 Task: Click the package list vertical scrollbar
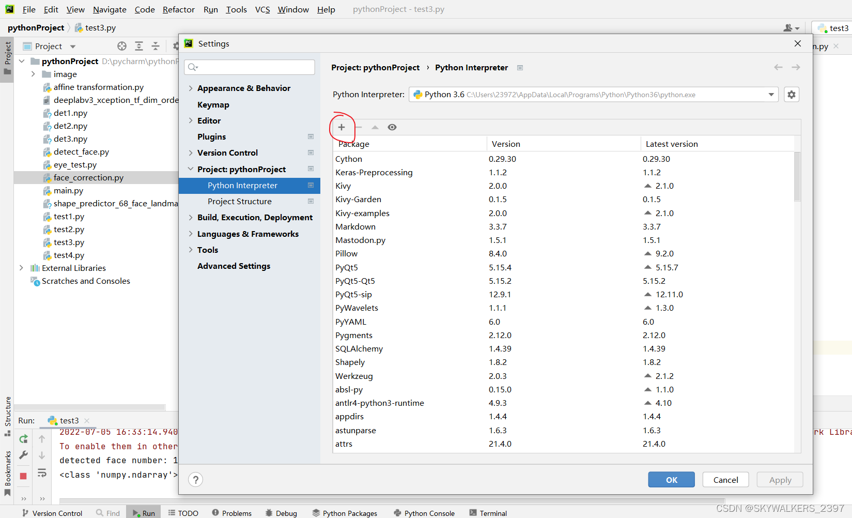pyautogui.click(x=797, y=176)
